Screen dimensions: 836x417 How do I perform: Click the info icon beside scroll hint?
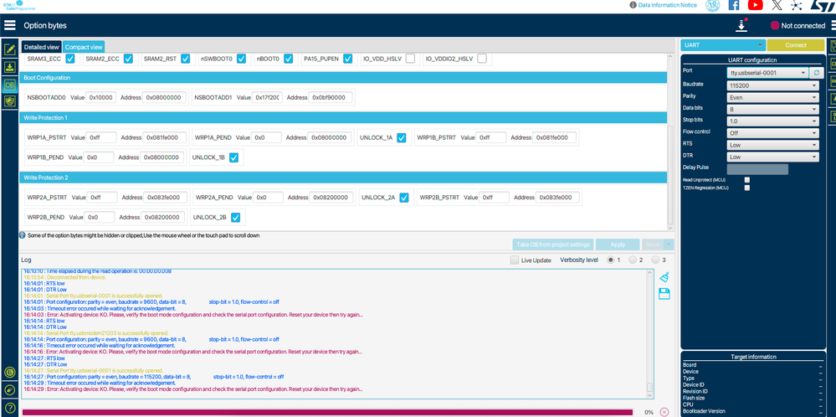point(23,235)
